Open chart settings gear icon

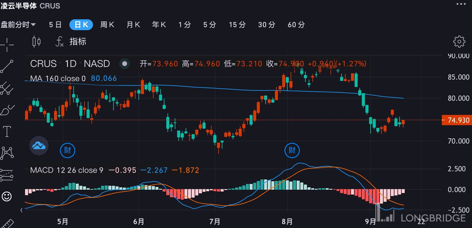click(x=459, y=42)
